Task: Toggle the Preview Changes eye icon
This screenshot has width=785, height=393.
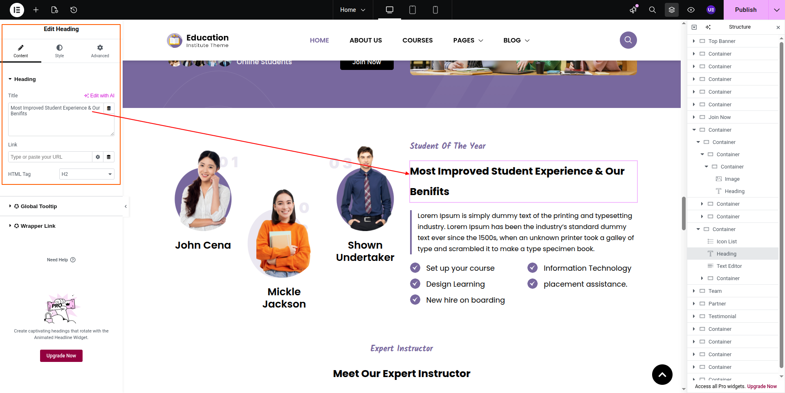Action: (x=691, y=10)
